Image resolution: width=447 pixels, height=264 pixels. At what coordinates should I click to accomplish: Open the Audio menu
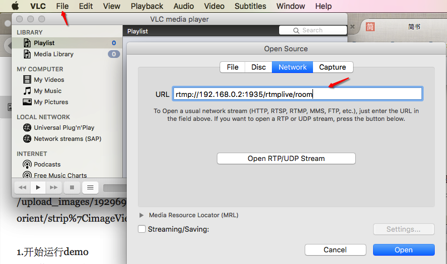183,6
